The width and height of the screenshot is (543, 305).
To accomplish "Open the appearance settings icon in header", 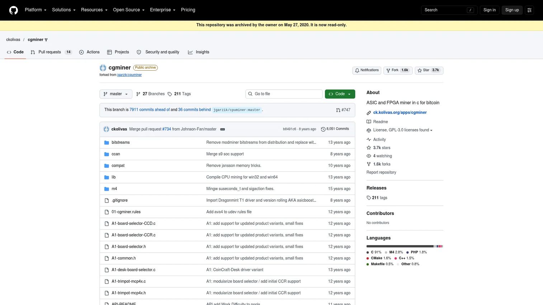I will (x=529, y=10).
